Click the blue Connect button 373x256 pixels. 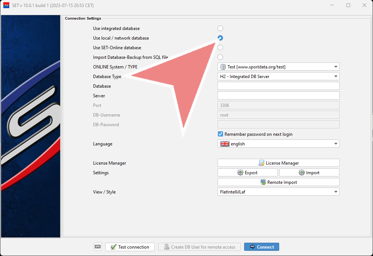(261, 247)
